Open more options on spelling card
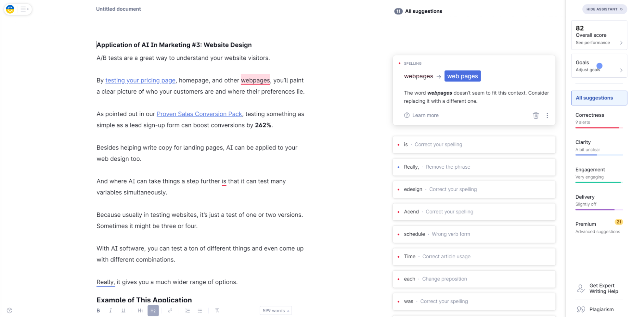 547,115
